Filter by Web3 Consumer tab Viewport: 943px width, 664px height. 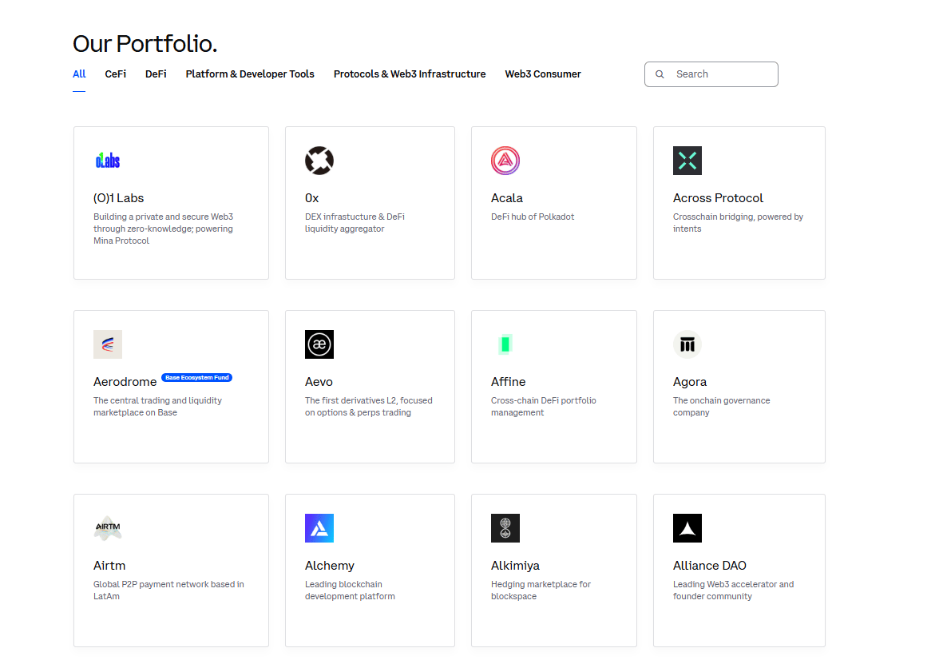pos(543,74)
